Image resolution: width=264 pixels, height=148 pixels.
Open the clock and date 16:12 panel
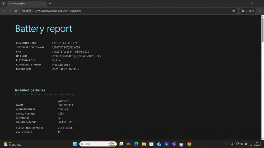pos(255,144)
